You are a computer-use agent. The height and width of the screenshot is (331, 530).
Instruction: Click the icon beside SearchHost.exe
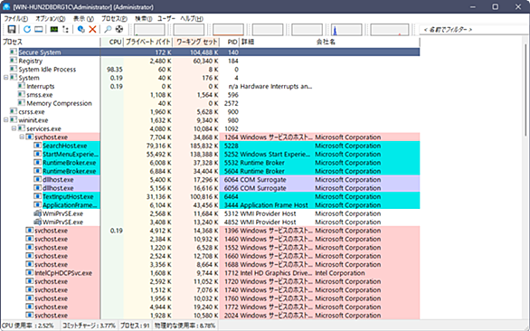(37, 146)
